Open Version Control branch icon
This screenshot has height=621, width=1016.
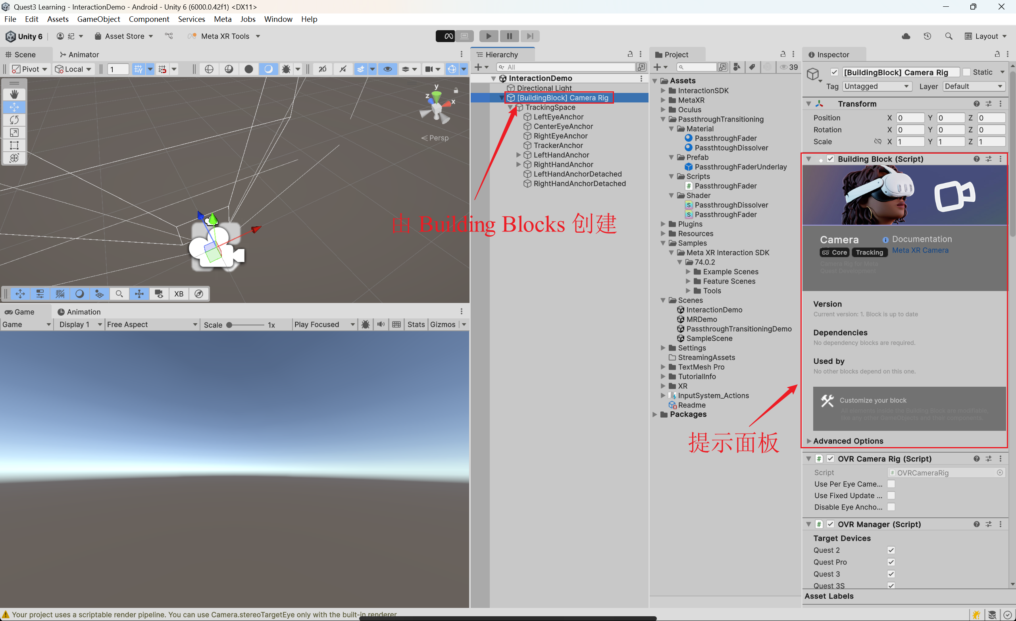point(169,36)
